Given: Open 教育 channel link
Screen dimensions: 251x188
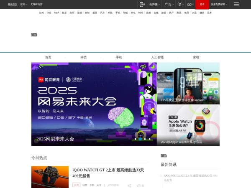Looking at the screenshot, I should pyautogui.click(x=187, y=13).
